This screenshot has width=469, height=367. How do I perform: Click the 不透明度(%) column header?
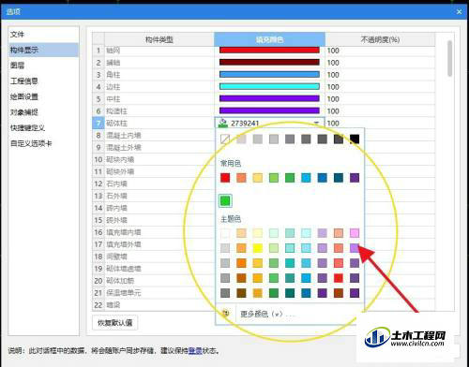pos(380,39)
